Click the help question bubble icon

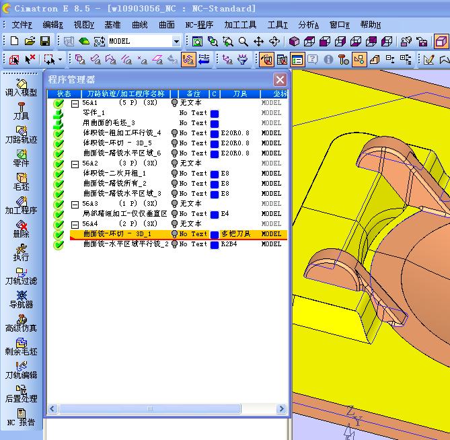313,60
